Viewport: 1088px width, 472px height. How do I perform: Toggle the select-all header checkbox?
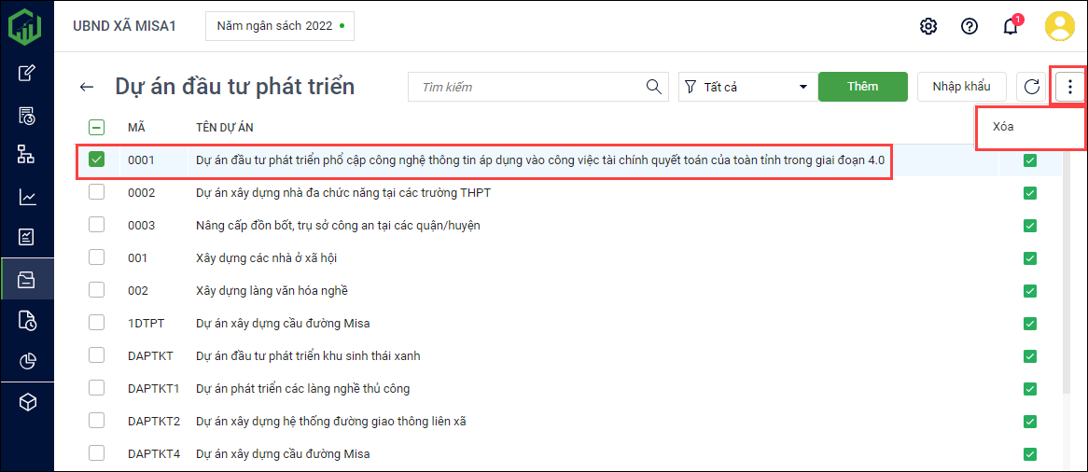[97, 128]
